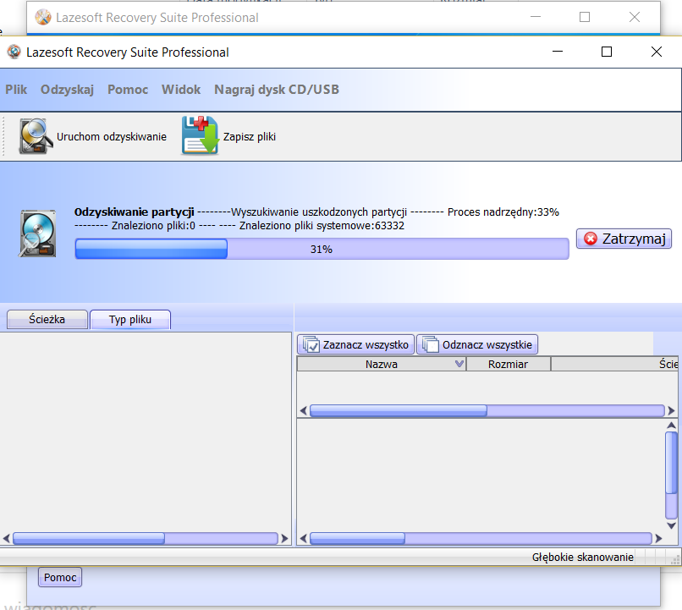The image size is (682, 610).
Task: Open the Plik menu
Action: (16, 90)
